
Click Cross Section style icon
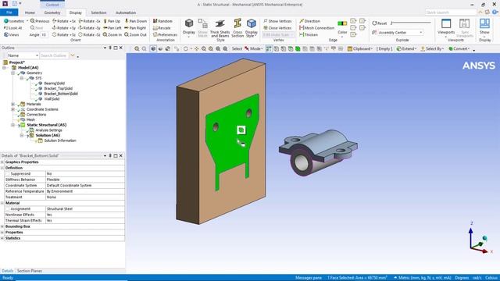coord(237,23)
